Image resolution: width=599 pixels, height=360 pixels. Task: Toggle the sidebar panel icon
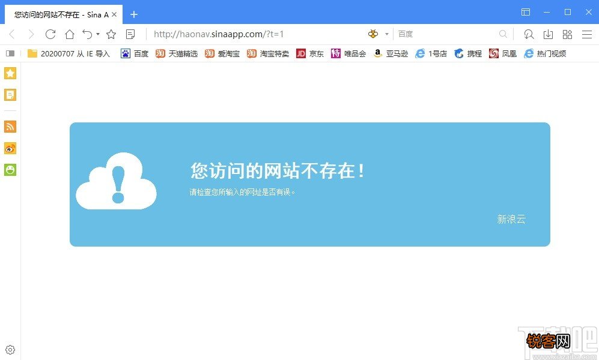pos(10,53)
